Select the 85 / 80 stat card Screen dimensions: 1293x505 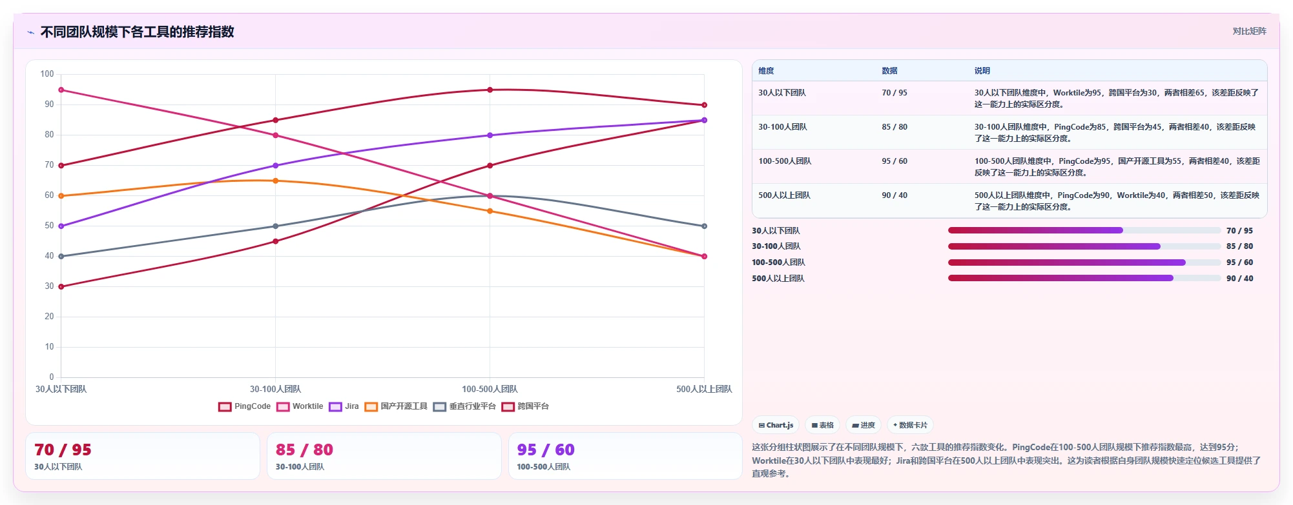(384, 456)
